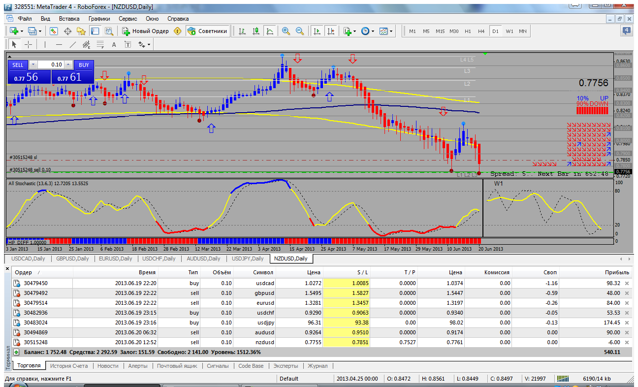Screen dimensions: 638x387
Task: Switch chart to candlesticks view
Action: (255, 31)
